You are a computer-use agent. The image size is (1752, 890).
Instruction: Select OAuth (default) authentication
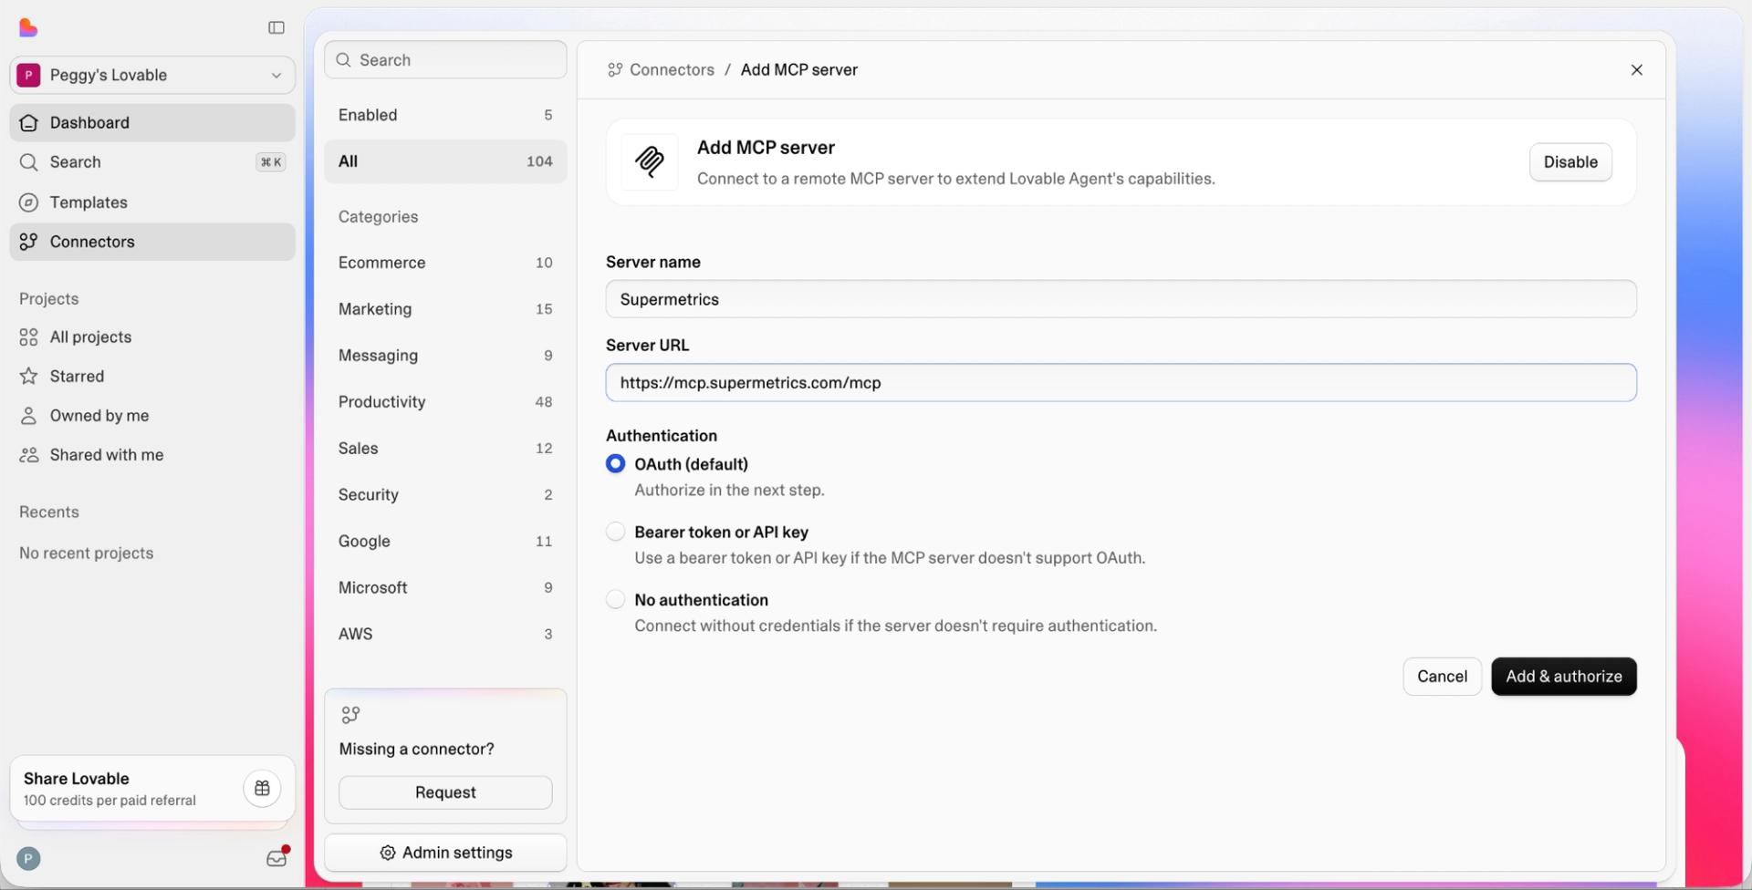point(616,464)
